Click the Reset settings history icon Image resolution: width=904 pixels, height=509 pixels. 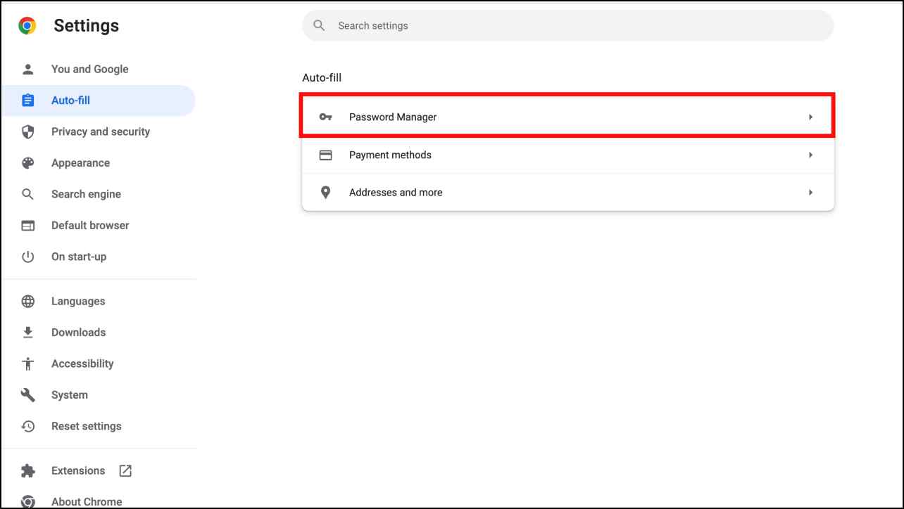point(27,426)
